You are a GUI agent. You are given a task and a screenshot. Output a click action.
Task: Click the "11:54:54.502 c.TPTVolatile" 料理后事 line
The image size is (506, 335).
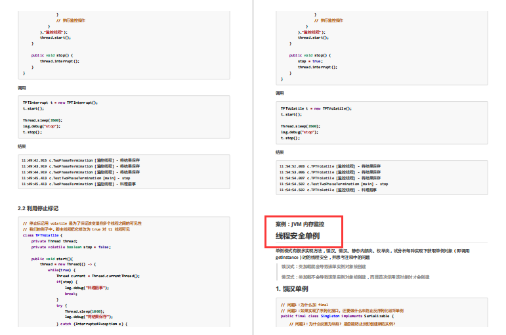point(328,190)
